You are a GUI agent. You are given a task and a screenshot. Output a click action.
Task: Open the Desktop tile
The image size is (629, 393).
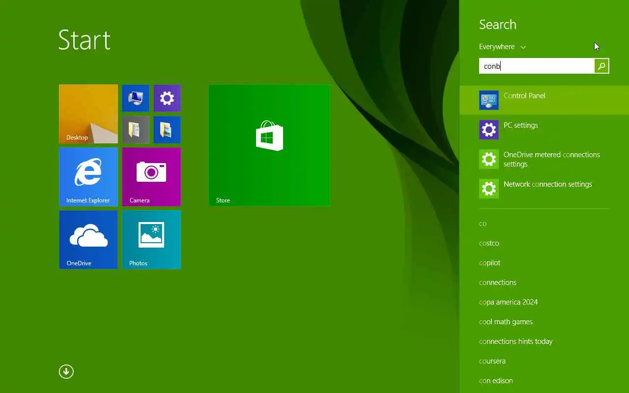[88, 114]
